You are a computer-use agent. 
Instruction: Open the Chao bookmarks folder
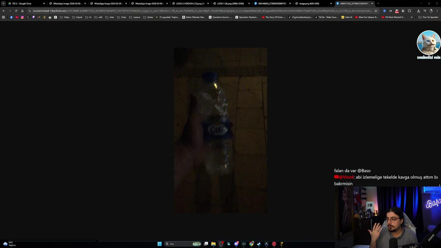[x=122, y=17]
